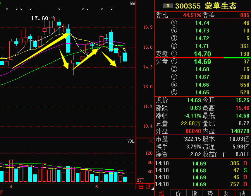Switch to the 细 detail tab
Image resolution: width=251 pixels, height=196 pixels.
coord(162,193)
